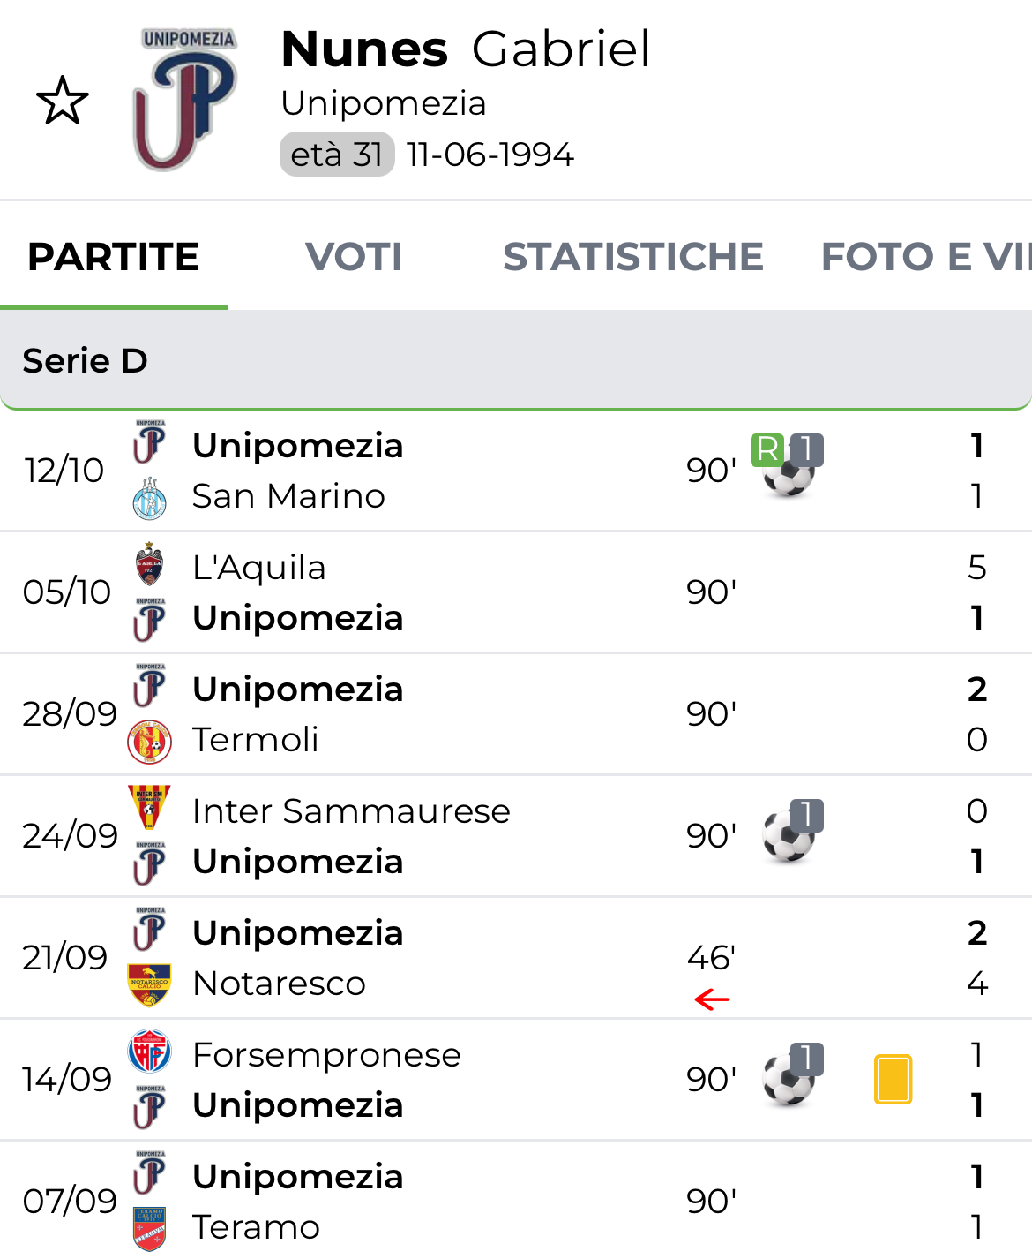Tap the Unipomezia club crest in header

click(x=186, y=100)
